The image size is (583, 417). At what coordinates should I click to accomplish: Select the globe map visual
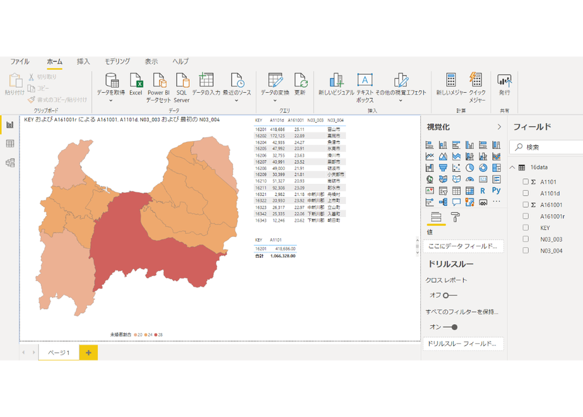[430, 179]
